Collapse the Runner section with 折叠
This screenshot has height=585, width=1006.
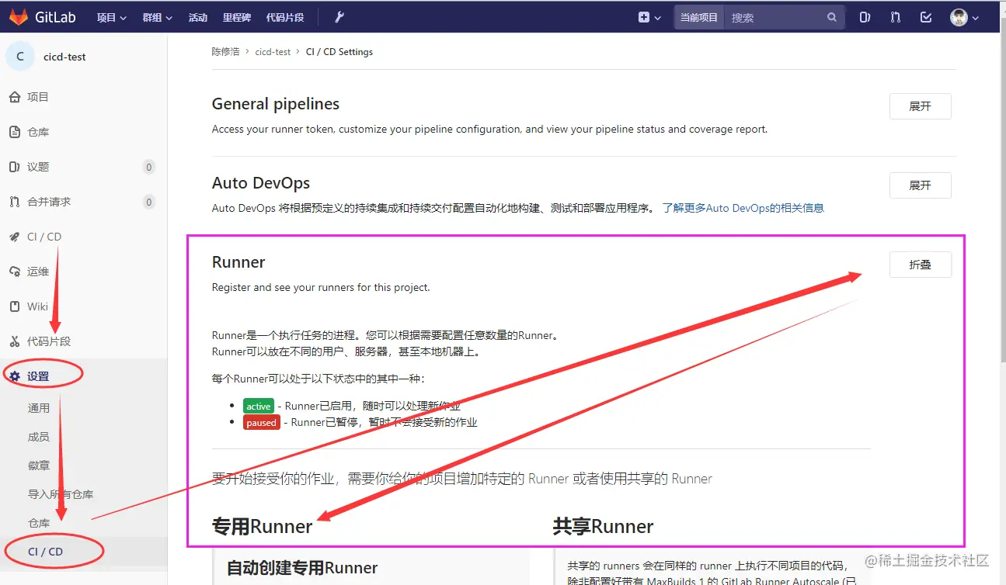920,265
